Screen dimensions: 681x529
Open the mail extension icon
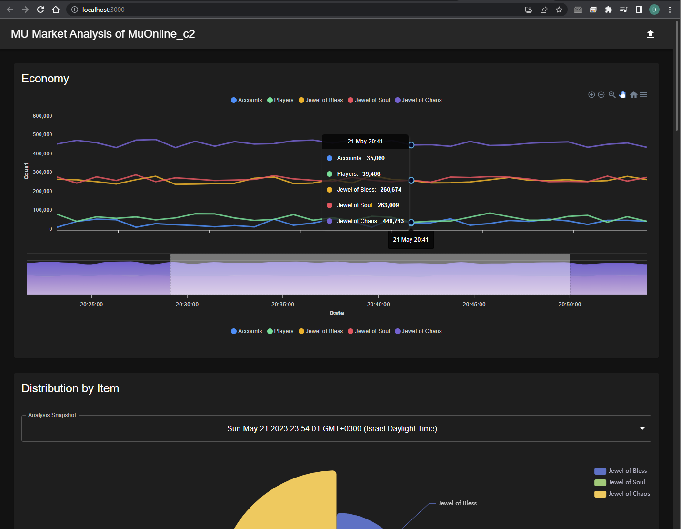[x=578, y=10]
